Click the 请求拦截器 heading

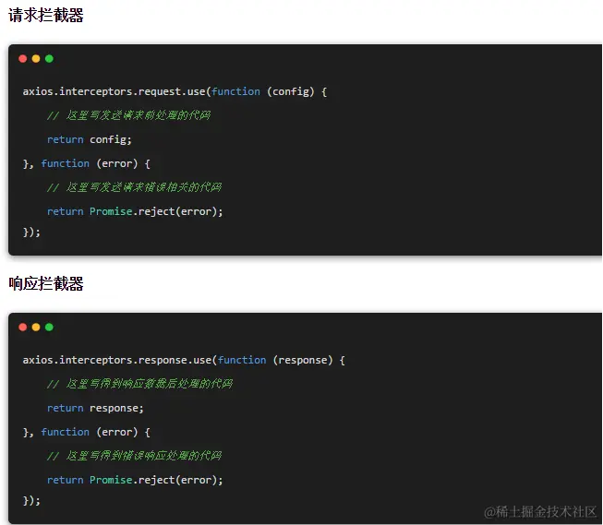[46, 16]
